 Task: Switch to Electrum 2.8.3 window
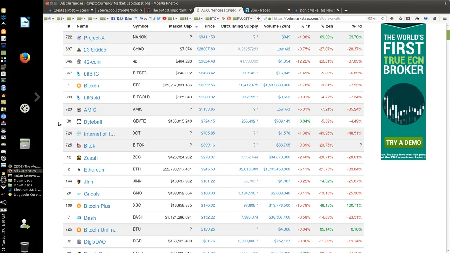point(25,190)
